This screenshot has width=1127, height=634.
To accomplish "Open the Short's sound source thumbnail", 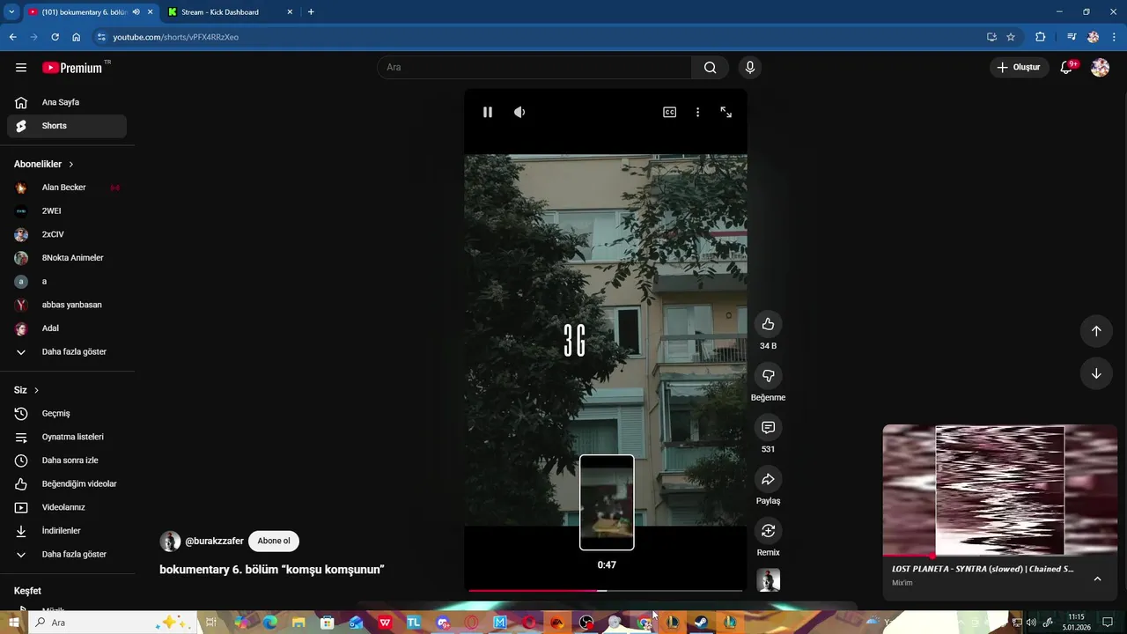I will coord(769,580).
